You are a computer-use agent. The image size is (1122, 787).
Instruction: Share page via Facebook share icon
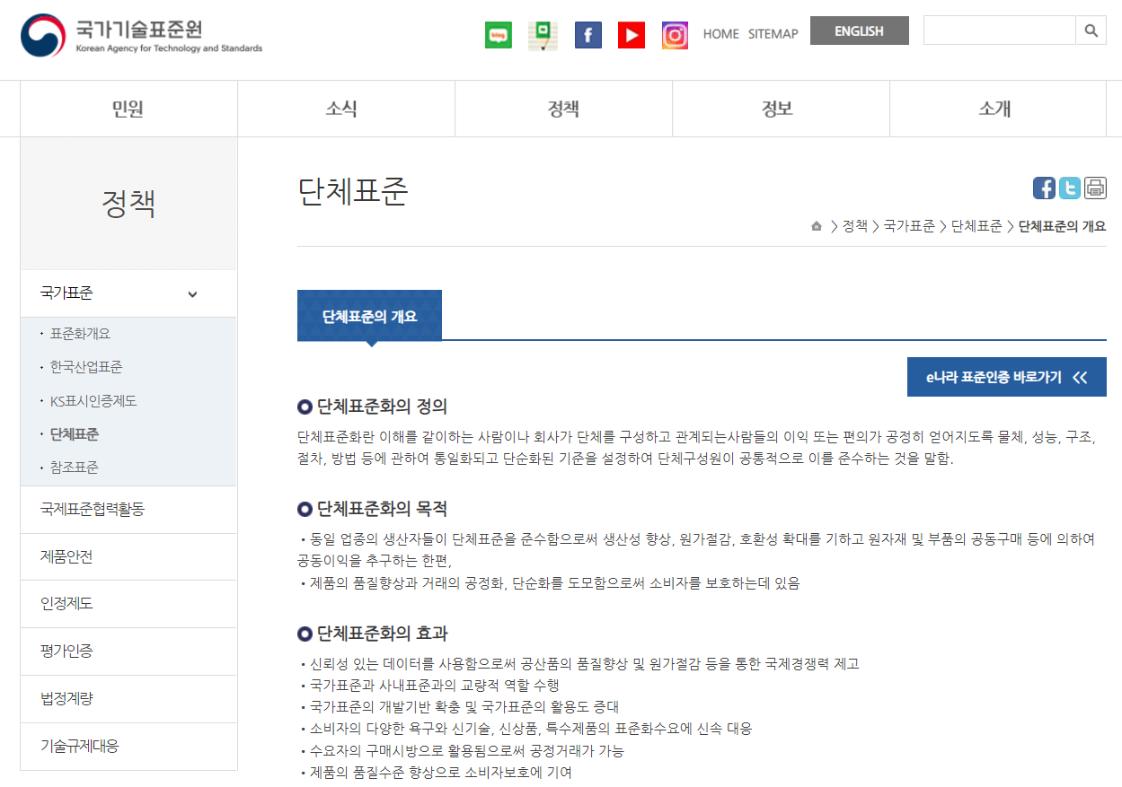1044,188
